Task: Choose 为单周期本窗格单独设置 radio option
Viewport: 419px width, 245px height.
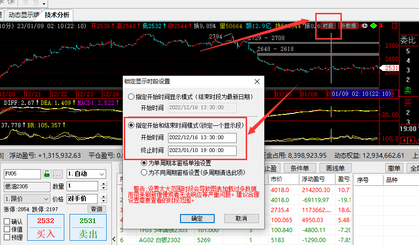Action: 144,163
